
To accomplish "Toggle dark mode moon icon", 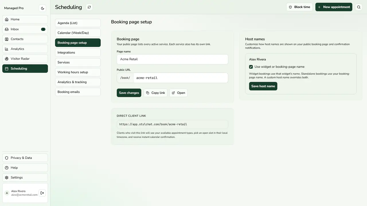I will (42, 8).
